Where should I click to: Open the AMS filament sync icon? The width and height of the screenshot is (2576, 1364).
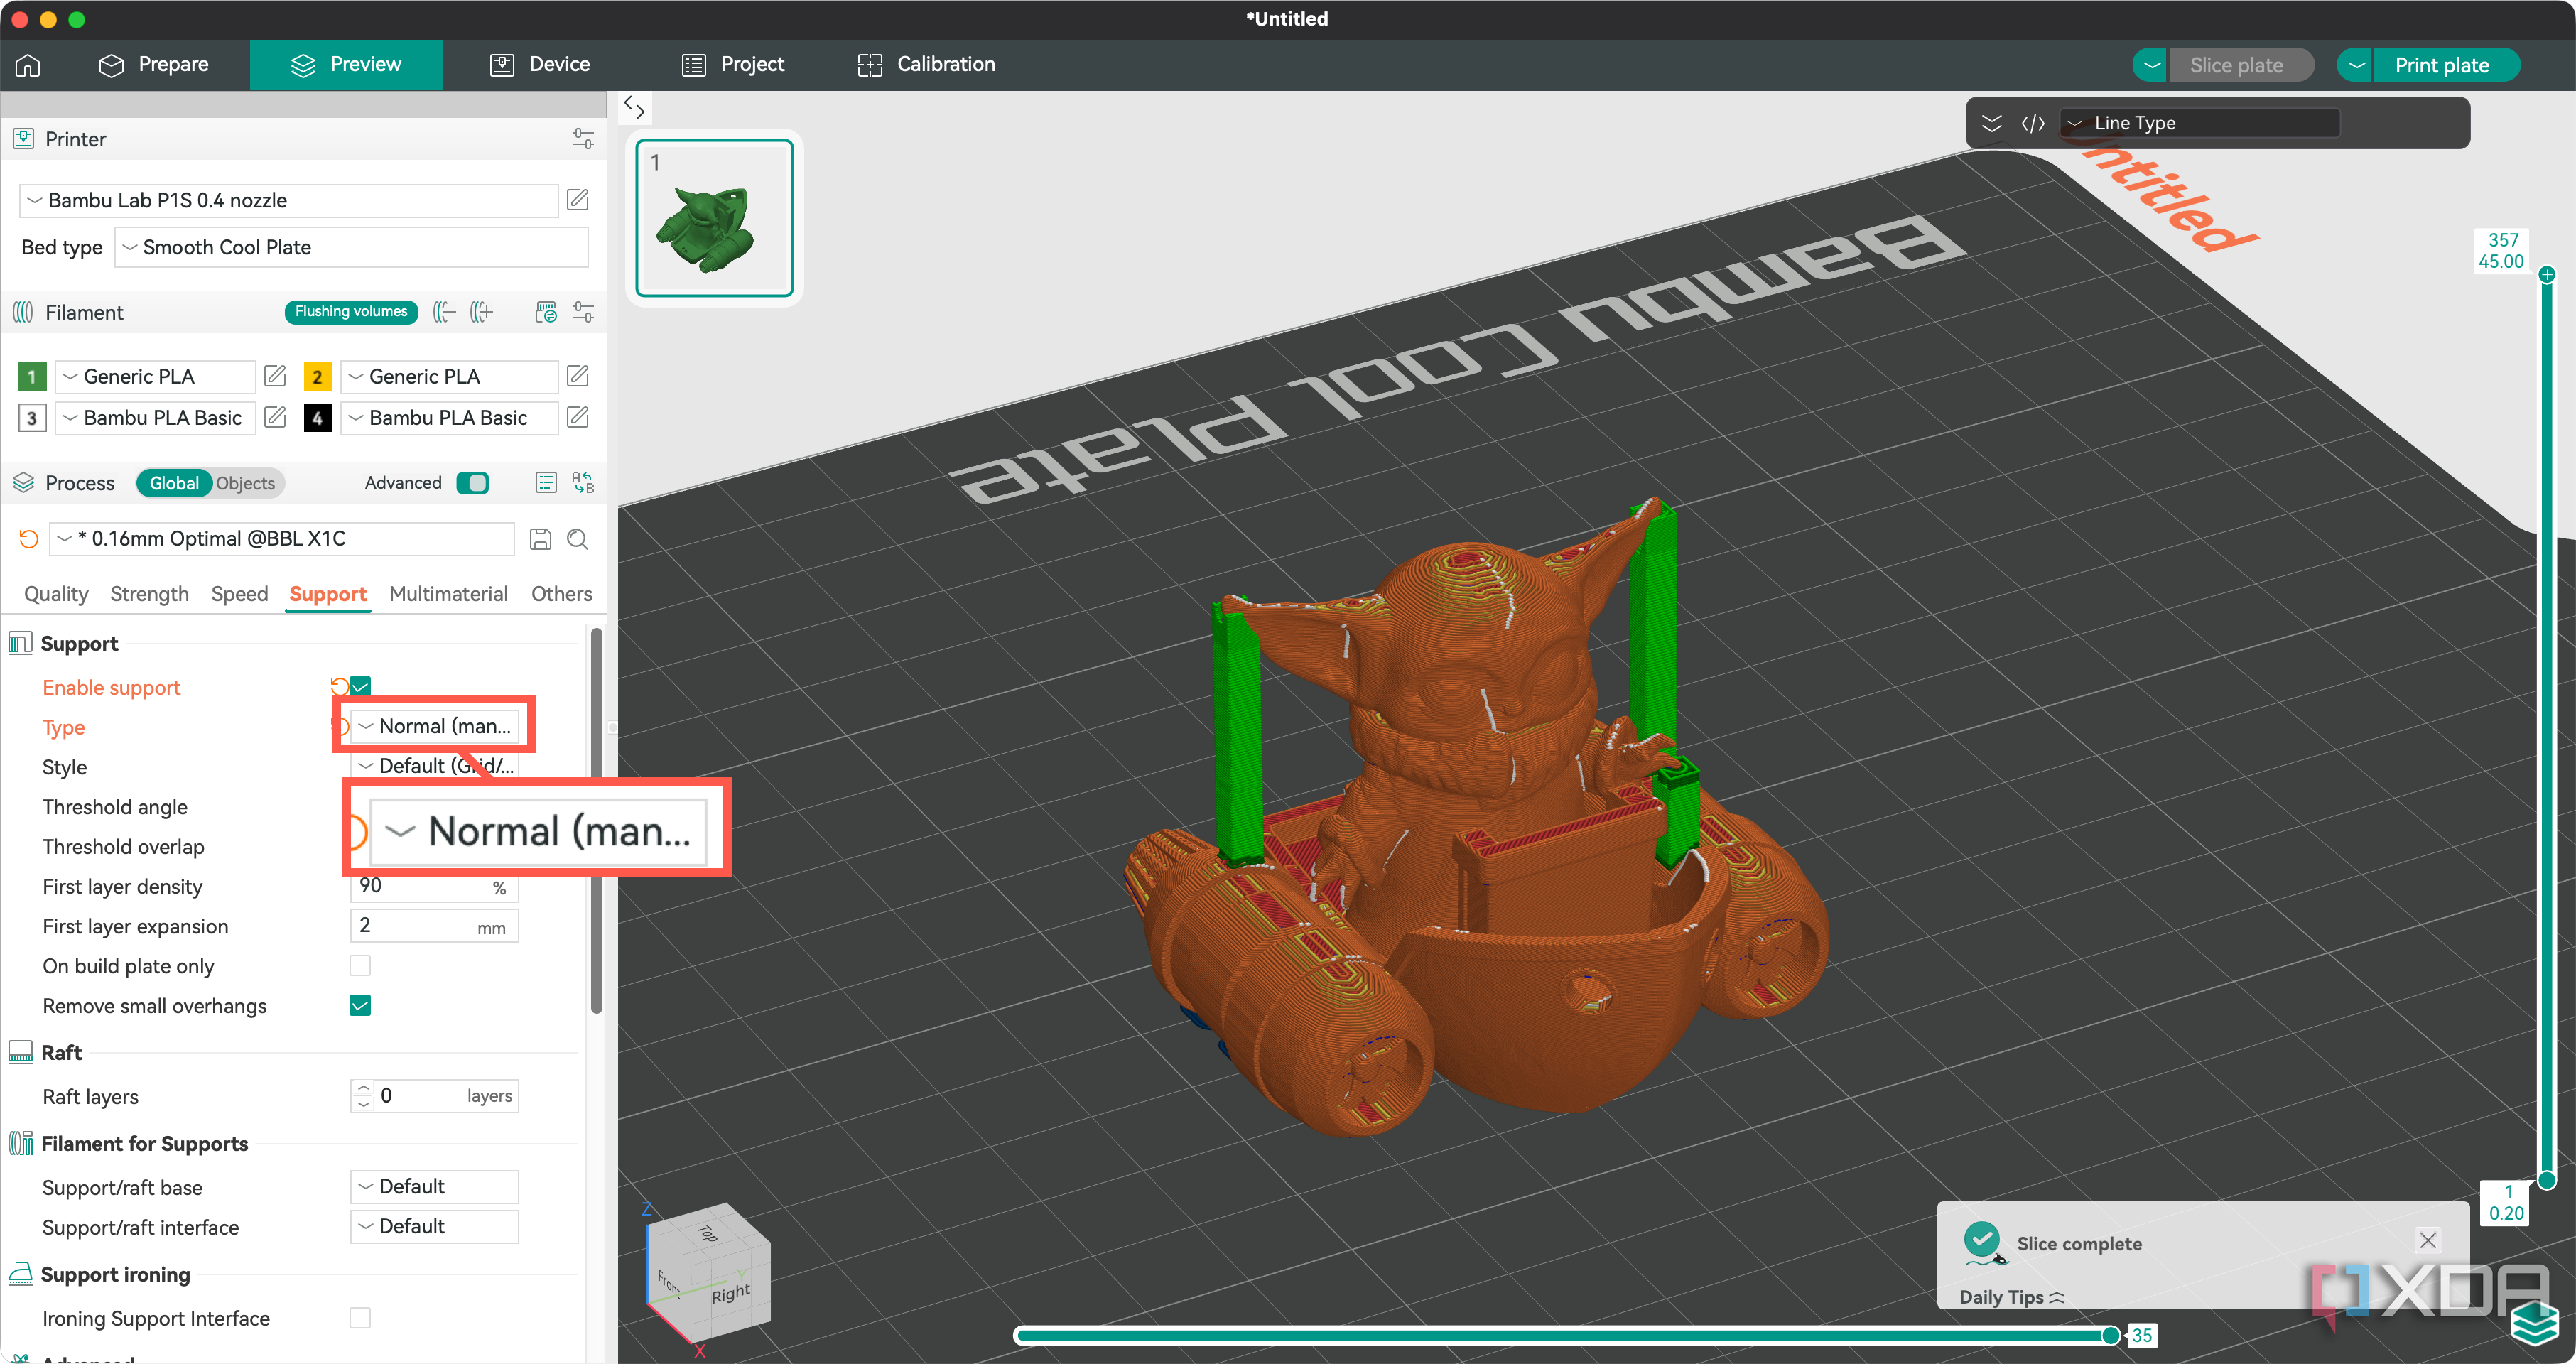(546, 312)
